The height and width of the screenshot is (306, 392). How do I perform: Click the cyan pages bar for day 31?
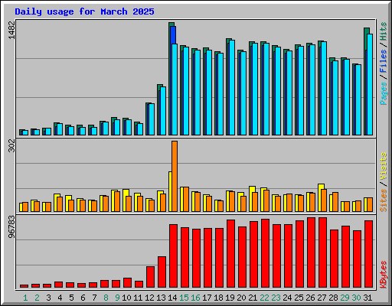pyautogui.click(x=370, y=84)
